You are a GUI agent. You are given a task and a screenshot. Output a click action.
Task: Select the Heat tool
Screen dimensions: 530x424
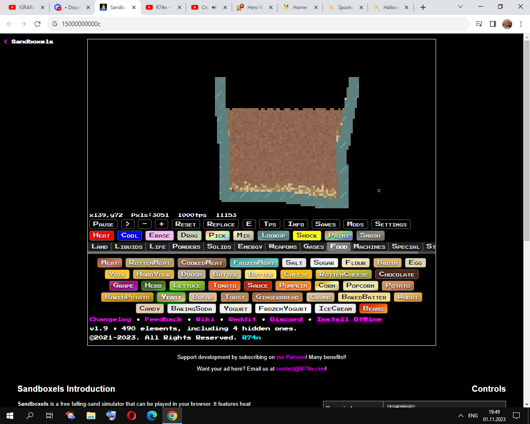(101, 235)
